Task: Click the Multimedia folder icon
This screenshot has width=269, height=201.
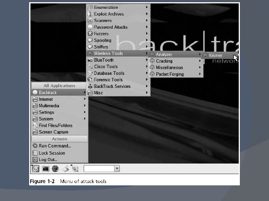Action: pos(35,106)
